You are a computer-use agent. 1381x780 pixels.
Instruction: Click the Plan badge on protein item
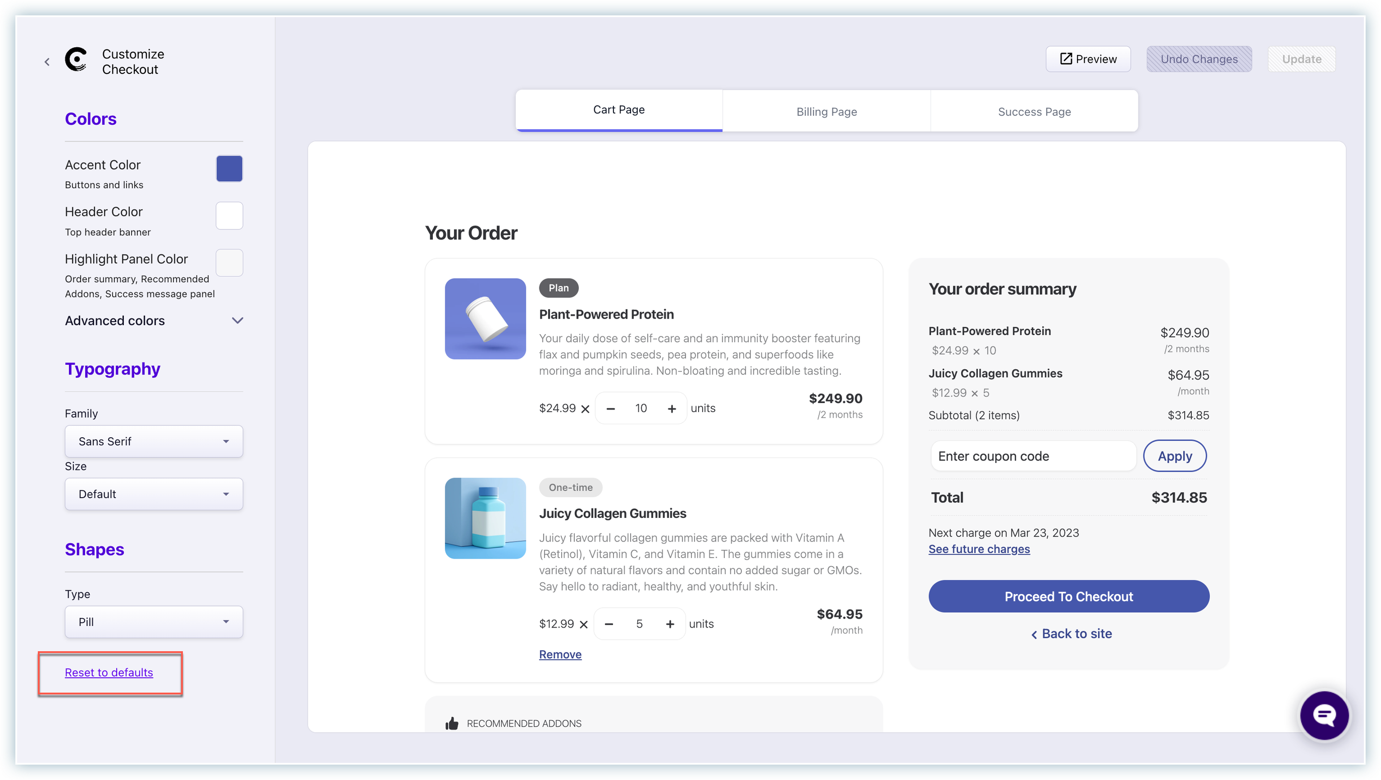click(559, 288)
